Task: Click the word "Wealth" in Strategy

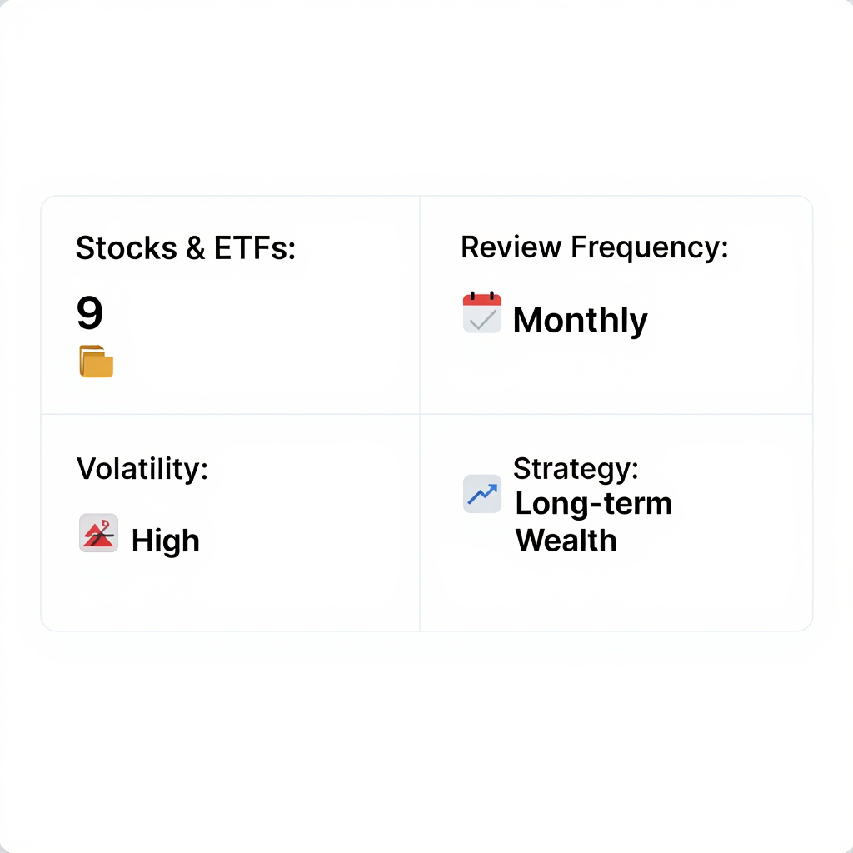Action: coord(566,541)
